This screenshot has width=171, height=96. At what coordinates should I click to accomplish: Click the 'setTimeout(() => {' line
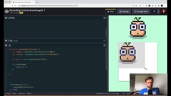(19, 85)
